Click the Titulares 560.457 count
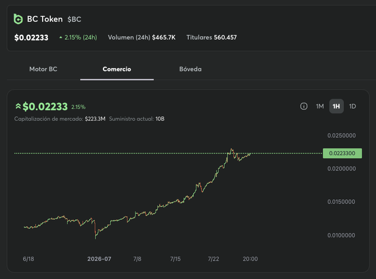 click(225, 38)
